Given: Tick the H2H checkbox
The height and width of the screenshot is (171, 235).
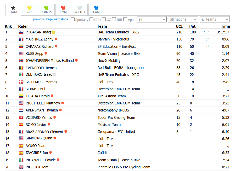Looking at the screenshot, I should [x=91, y=19].
